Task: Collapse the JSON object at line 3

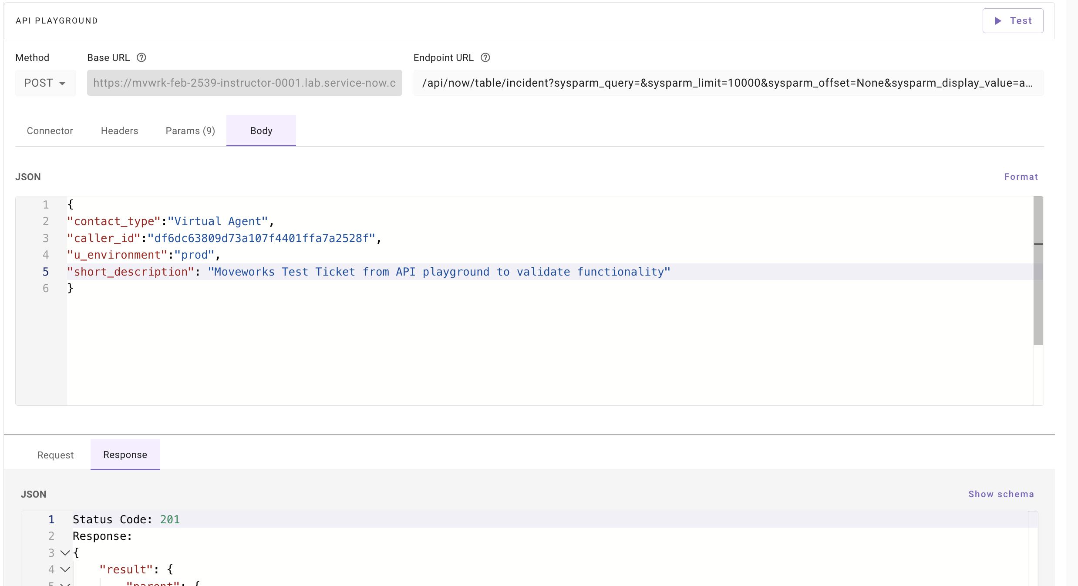Action: tap(65, 553)
